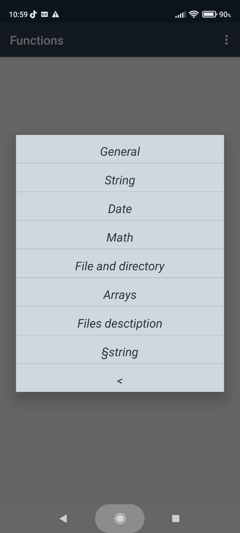Open the three-dot overflow menu
240x533 pixels.
(x=226, y=40)
